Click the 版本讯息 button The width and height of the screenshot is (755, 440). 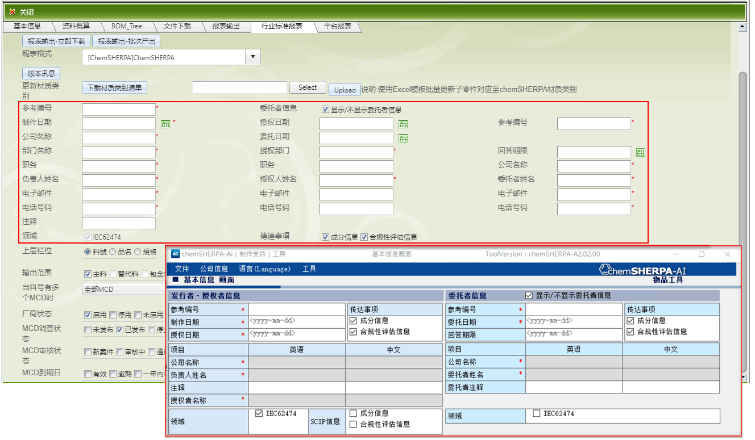tap(42, 74)
